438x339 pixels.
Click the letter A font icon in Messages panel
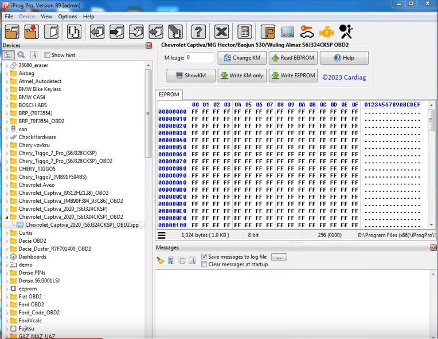[x=193, y=261]
